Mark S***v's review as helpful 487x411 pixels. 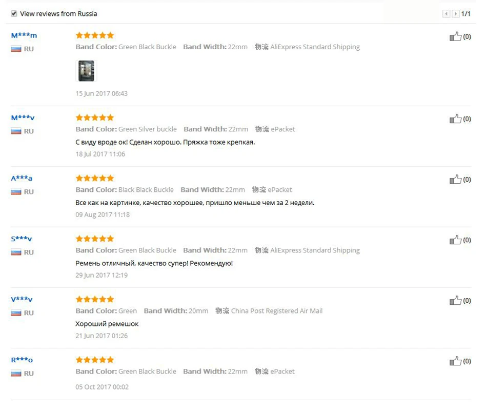(x=455, y=240)
